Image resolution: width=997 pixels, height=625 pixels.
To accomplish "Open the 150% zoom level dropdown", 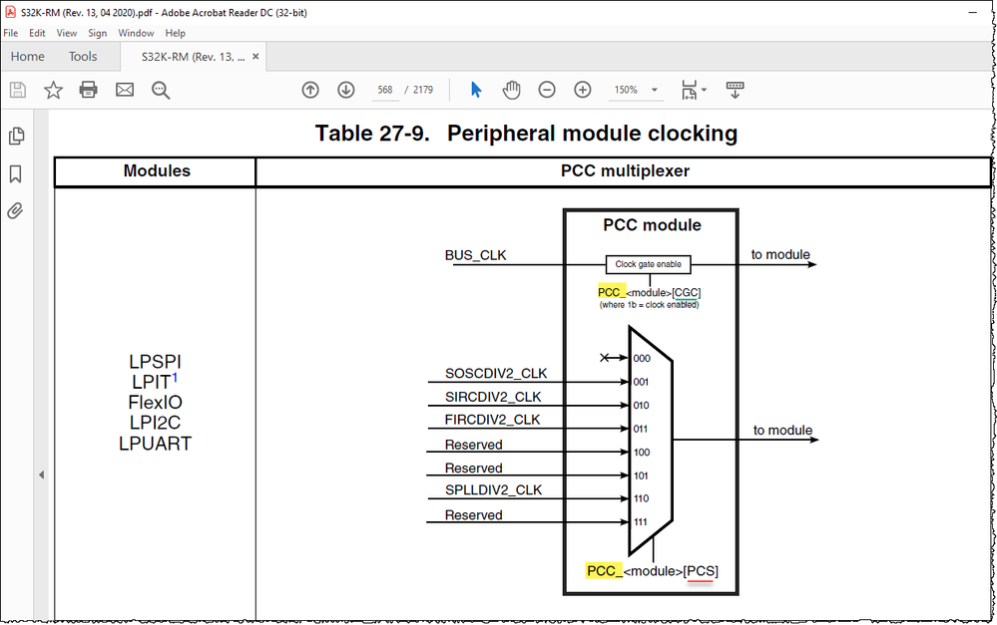I will point(636,90).
